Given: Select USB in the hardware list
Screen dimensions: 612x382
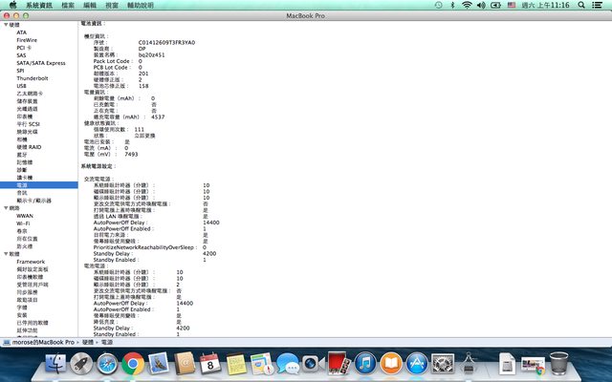Looking at the screenshot, I should [21, 85].
